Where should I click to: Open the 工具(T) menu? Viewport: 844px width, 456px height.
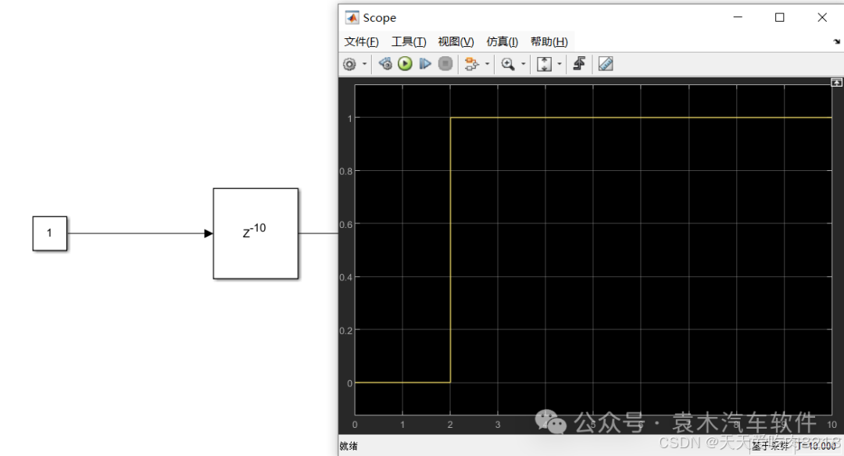point(409,42)
